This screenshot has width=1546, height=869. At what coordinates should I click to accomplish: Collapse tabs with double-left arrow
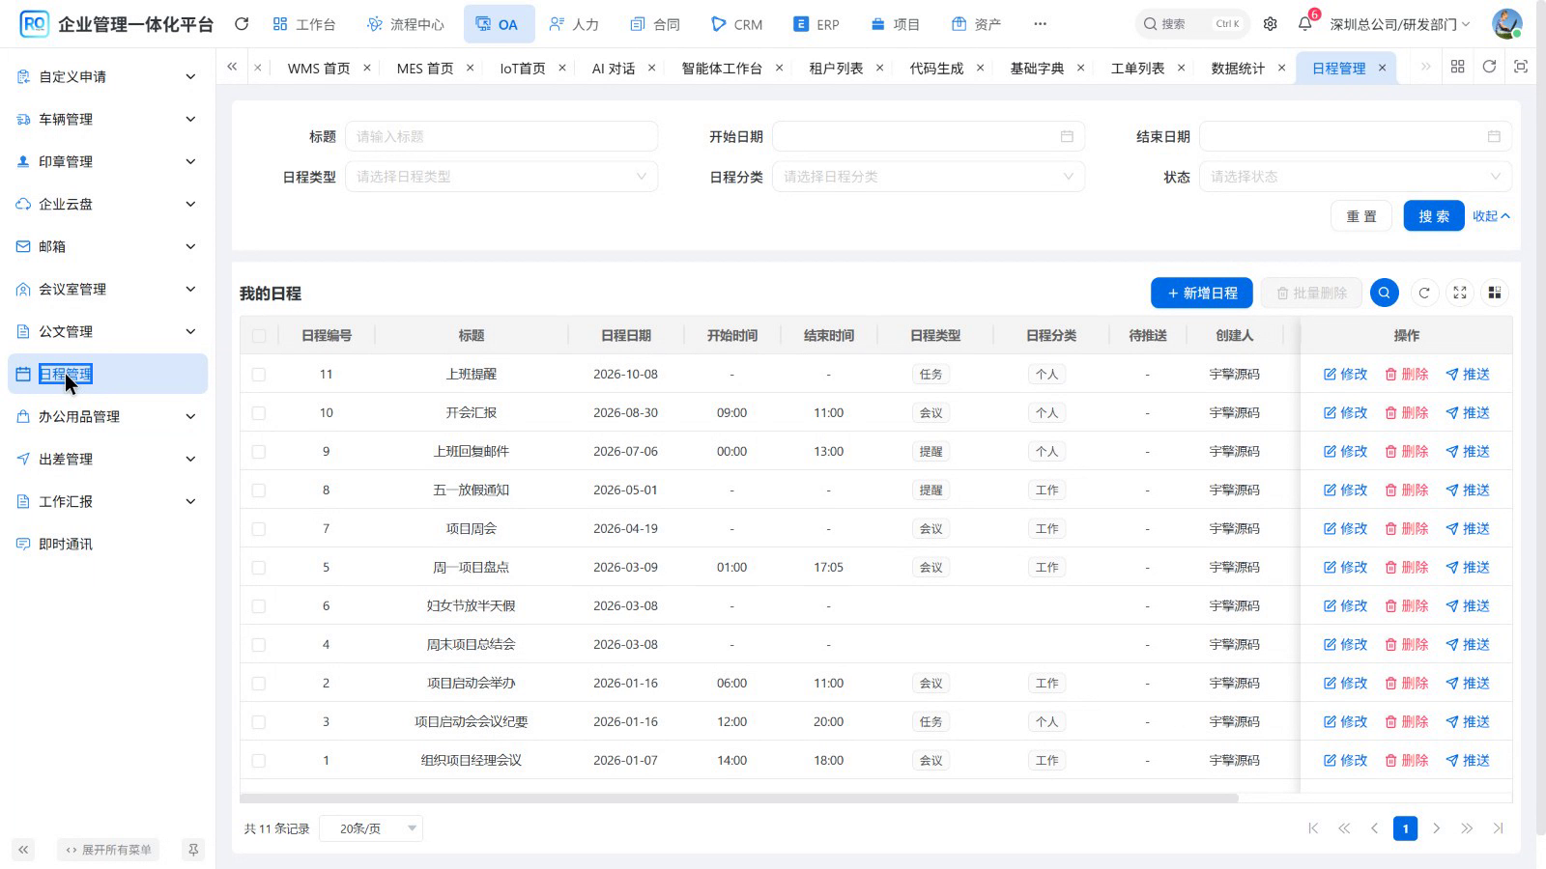232,67
